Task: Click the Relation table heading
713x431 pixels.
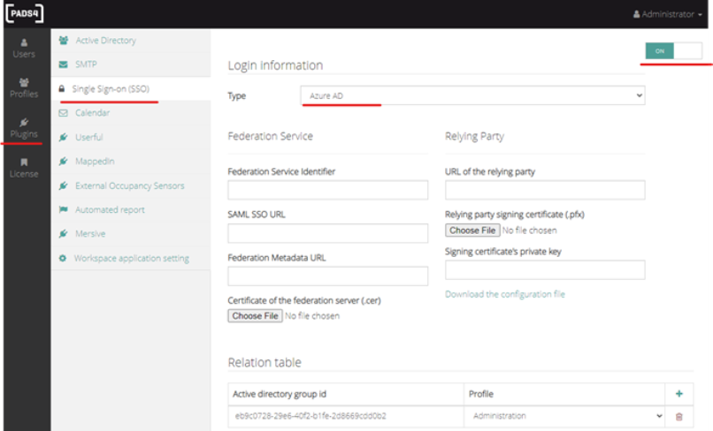Action: tap(264, 362)
